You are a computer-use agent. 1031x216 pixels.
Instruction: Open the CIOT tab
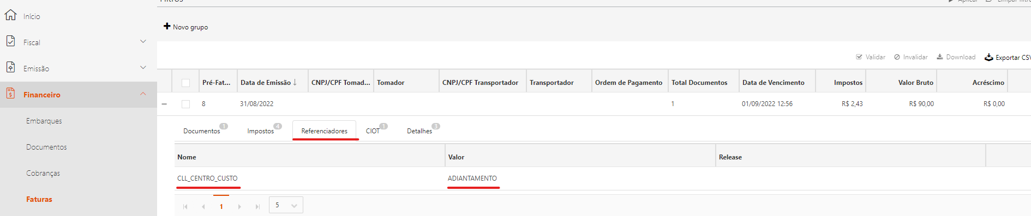click(x=373, y=131)
